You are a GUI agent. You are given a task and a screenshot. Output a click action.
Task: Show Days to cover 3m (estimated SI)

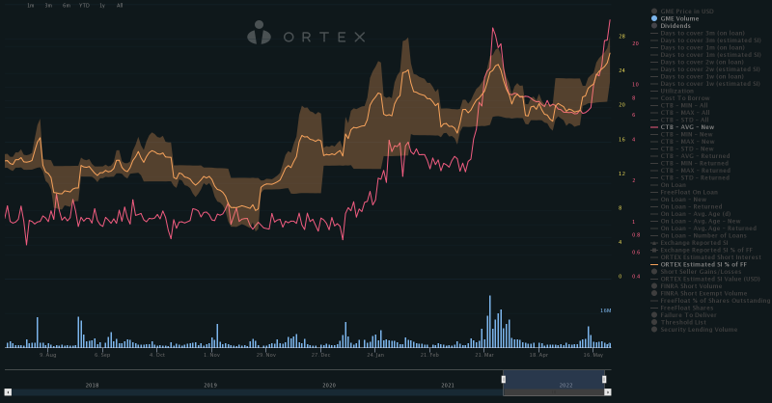[705, 40]
